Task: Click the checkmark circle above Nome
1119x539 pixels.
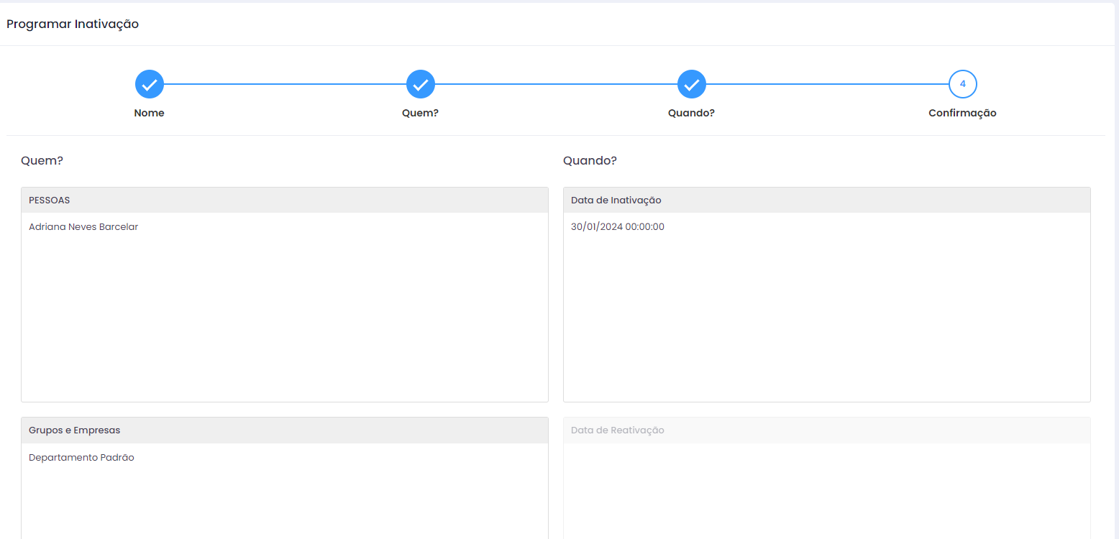Action: tap(150, 84)
